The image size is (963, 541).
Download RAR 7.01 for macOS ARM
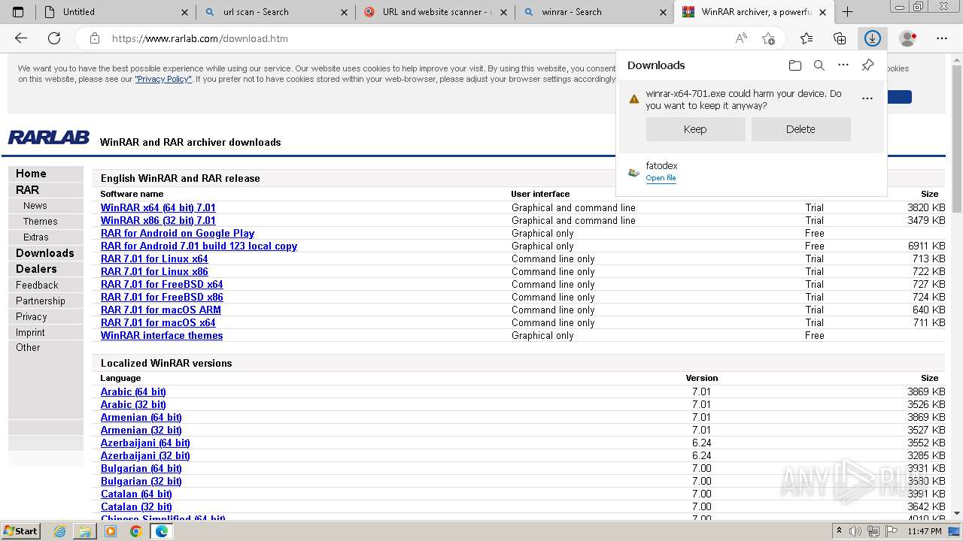click(x=161, y=310)
